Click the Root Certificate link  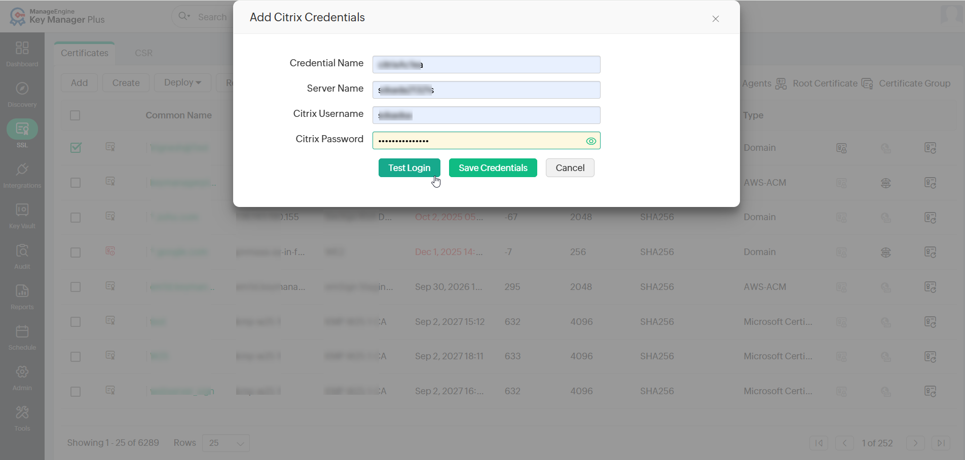pyautogui.click(x=825, y=83)
